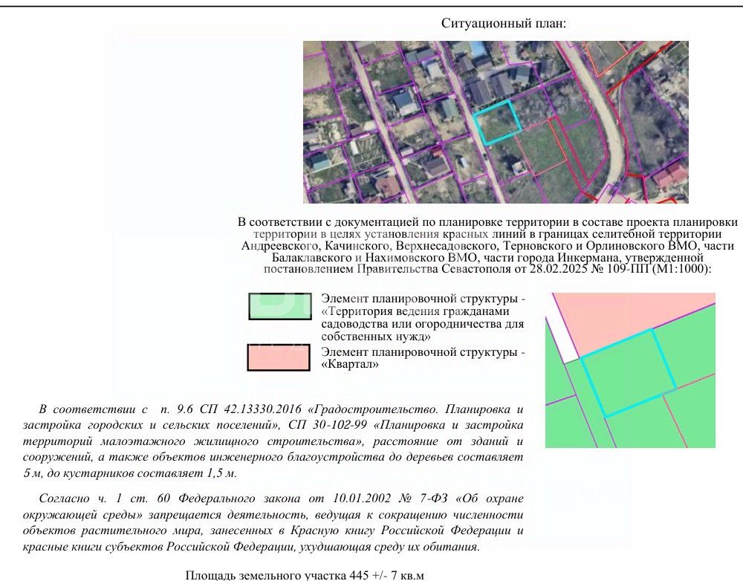Click text 'Территория ведения гражданами'

(419, 311)
